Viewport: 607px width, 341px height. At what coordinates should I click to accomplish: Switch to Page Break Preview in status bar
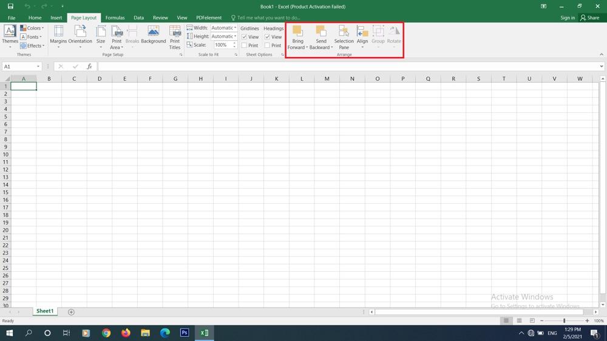pos(532,320)
